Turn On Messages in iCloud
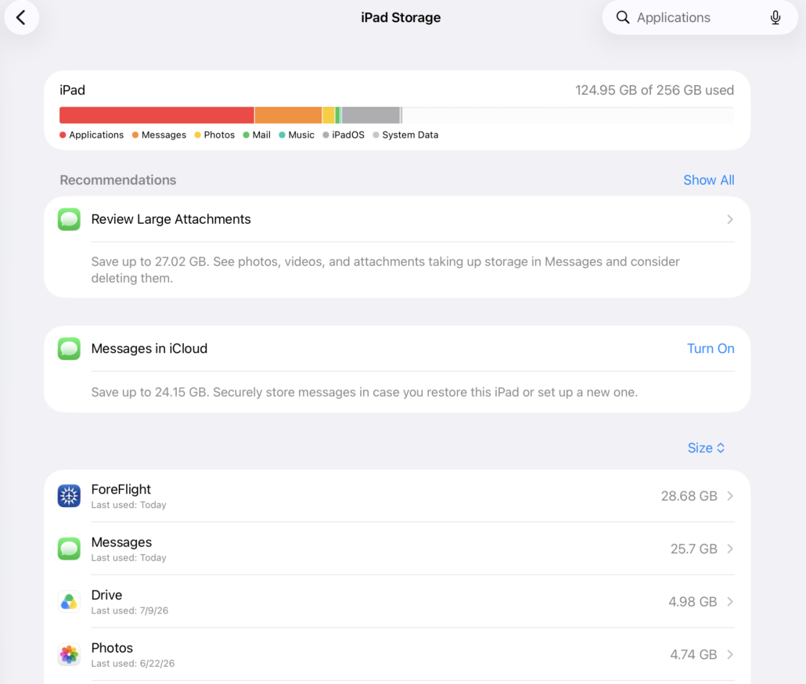 711,348
